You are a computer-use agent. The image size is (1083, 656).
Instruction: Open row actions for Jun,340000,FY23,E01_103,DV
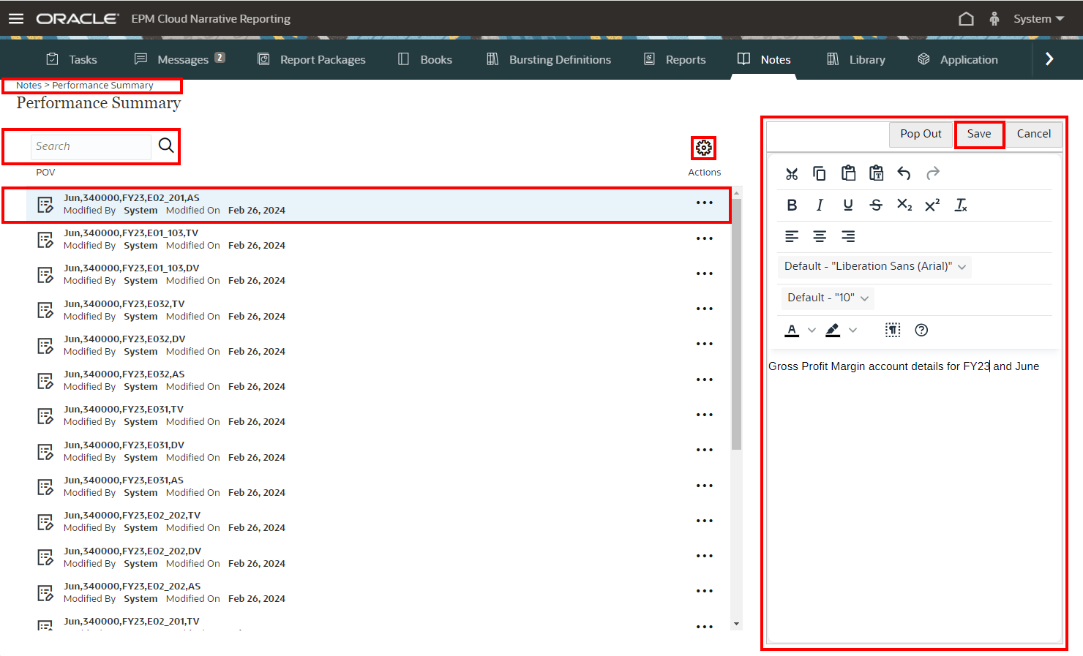pyautogui.click(x=705, y=274)
